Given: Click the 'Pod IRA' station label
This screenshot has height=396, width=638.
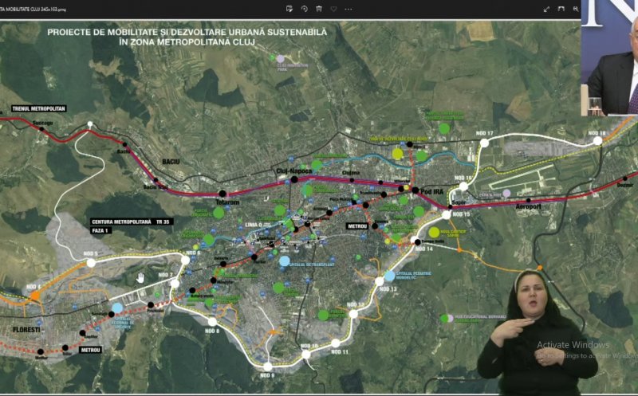Looking at the screenshot, I should (x=431, y=191).
